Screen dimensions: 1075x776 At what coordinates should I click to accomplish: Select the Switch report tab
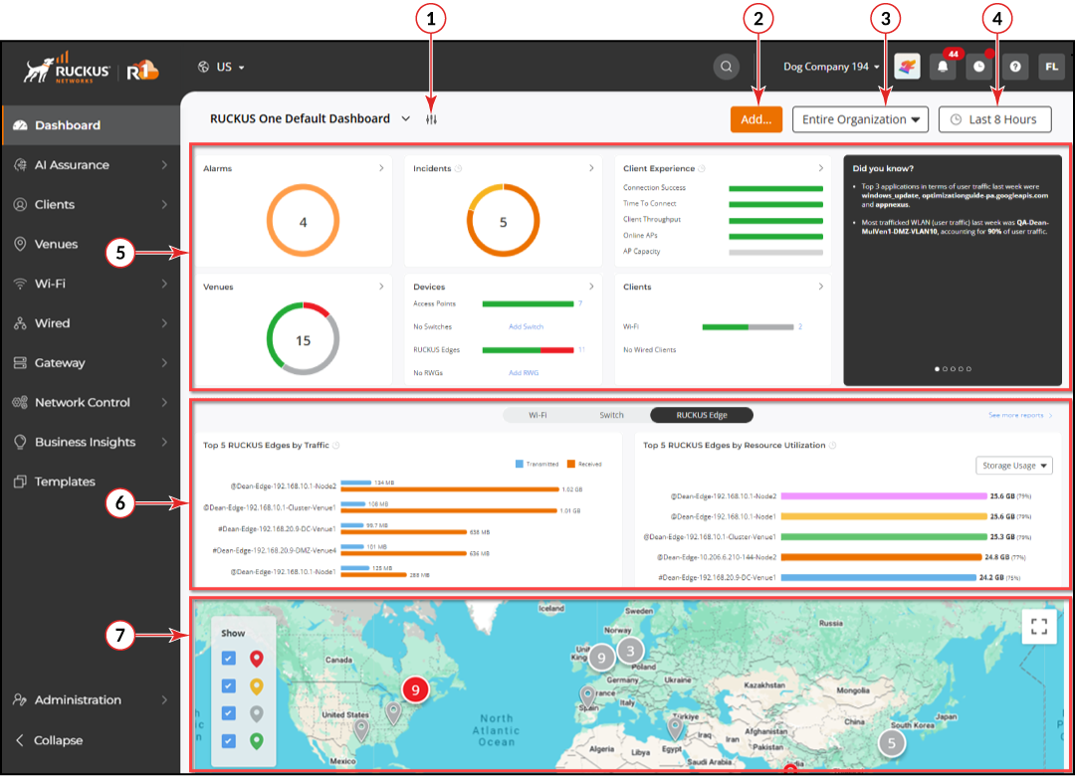tap(611, 415)
